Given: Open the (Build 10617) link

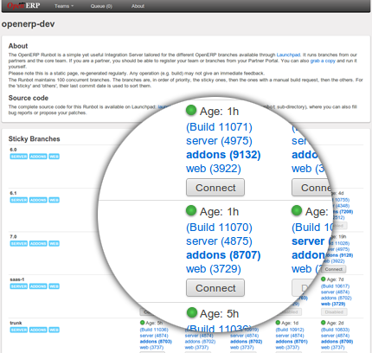Looking at the screenshot, I should 335,286.
